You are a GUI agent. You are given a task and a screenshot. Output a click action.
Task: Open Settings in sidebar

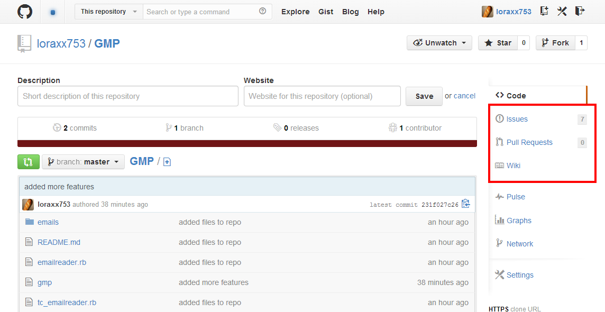[520, 275]
